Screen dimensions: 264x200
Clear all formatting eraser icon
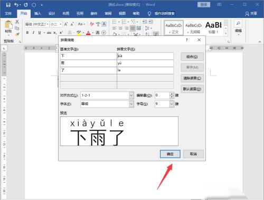coord(92,24)
